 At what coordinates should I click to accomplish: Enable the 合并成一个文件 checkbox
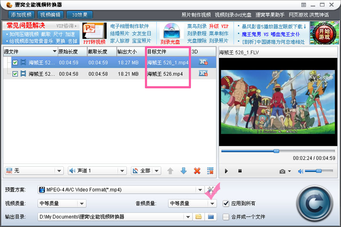tap(226, 217)
